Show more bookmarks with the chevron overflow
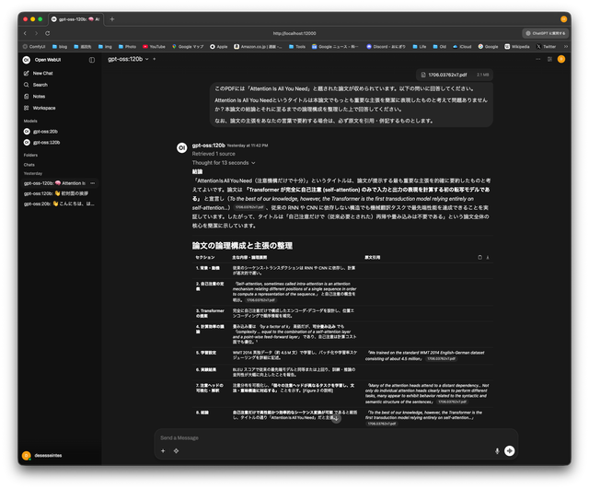Image resolution: width=589 pixels, height=489 pixels. (x=566, y=47)
